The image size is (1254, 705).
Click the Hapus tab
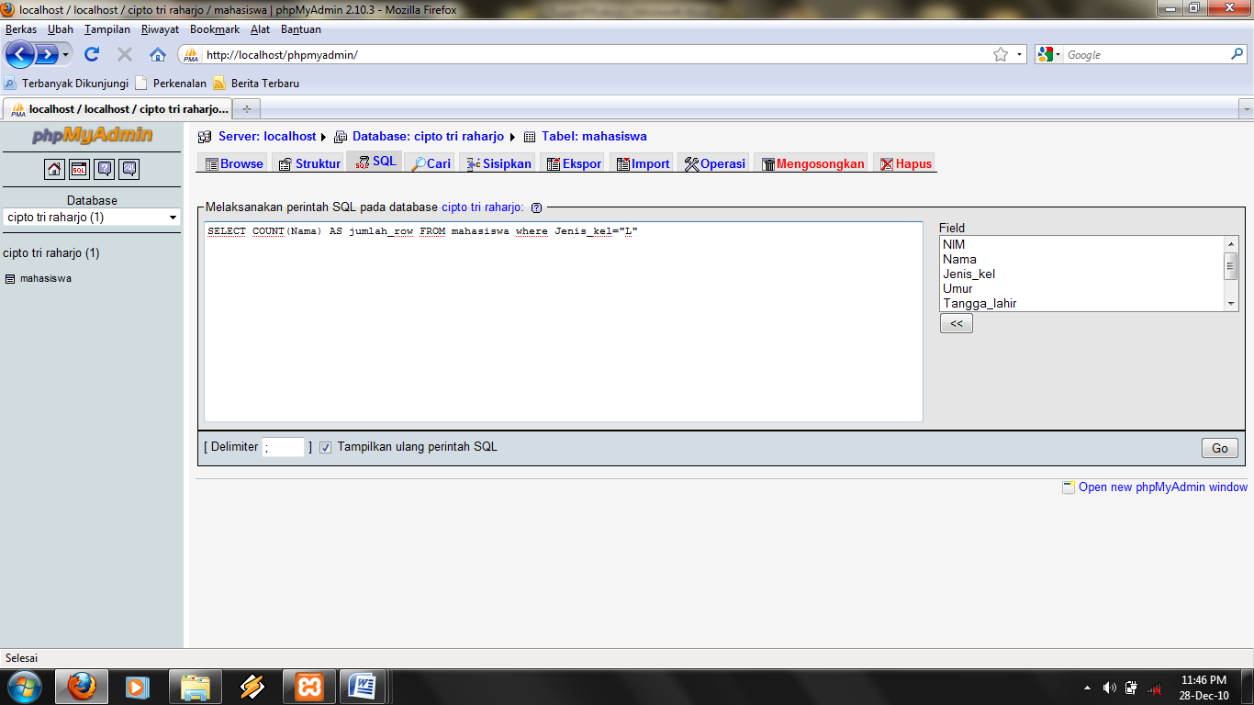pyautogui.click(x=905, y=163)
